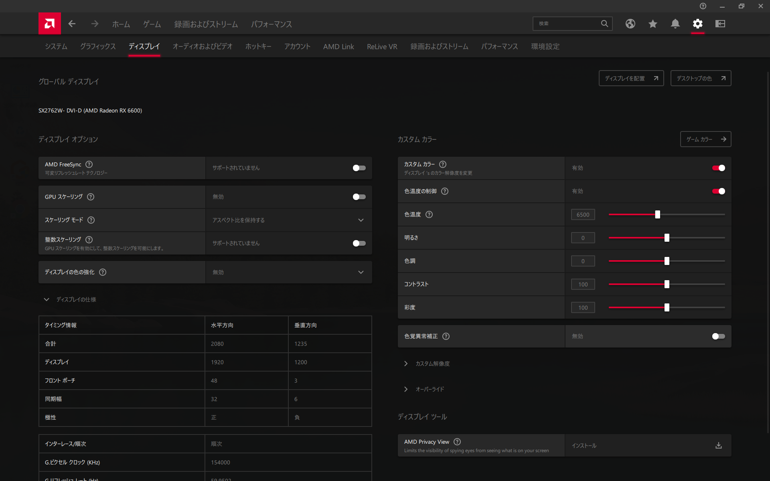This screenshot has height=481, width=770.
Task: Open パフォーマンス in top navigation
Action: (x=272, y=24)
